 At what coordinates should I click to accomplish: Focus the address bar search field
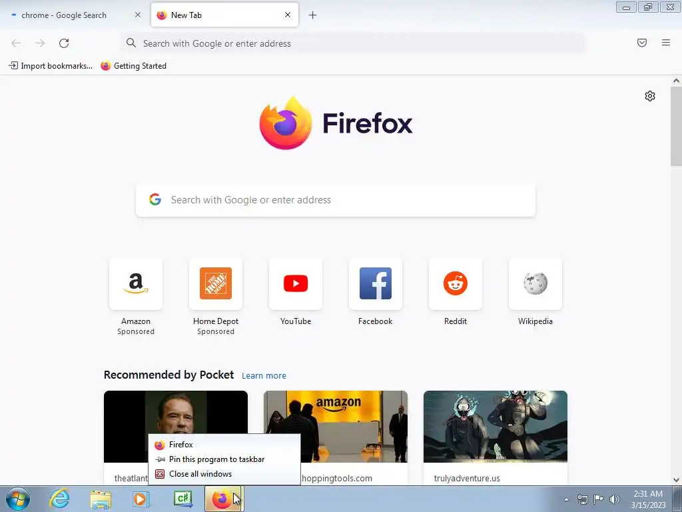click(353, 43)
